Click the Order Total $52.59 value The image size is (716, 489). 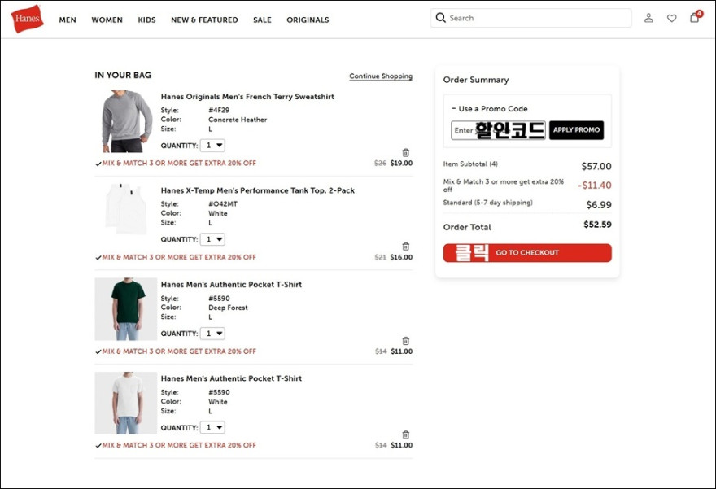coord(597,225)
